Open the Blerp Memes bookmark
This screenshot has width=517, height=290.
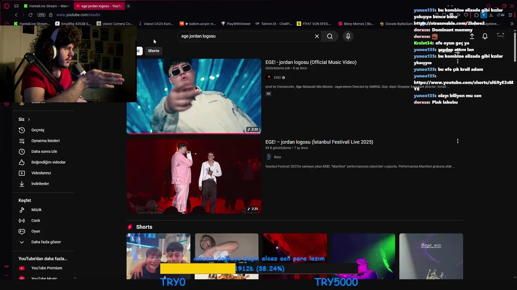[356, 24]
